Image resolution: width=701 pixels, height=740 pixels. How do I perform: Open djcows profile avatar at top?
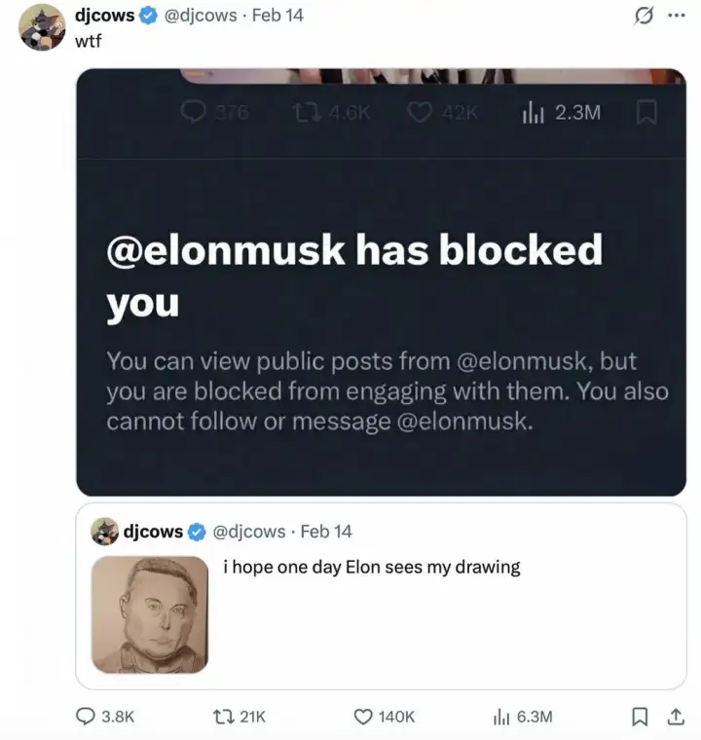pyautogui.click(x=42, y=27)
